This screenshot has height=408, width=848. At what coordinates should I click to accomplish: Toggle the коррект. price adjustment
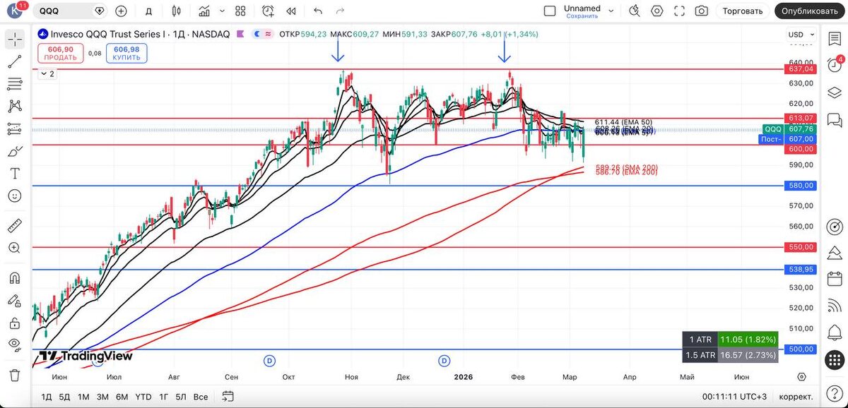(794, 397)
